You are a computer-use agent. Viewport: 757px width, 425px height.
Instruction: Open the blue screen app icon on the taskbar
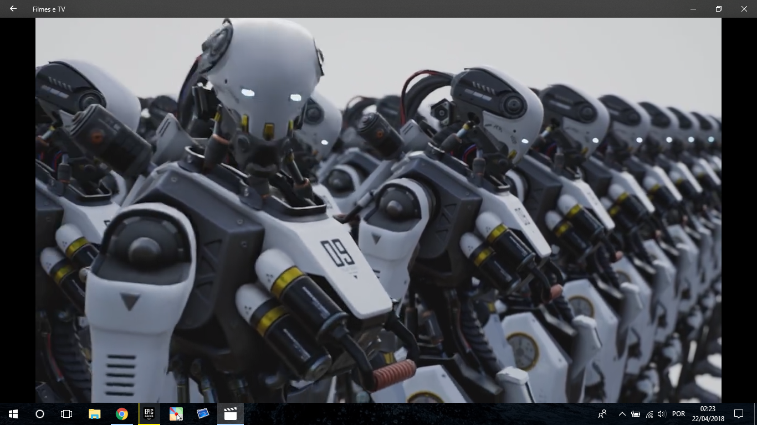[203, 414]
